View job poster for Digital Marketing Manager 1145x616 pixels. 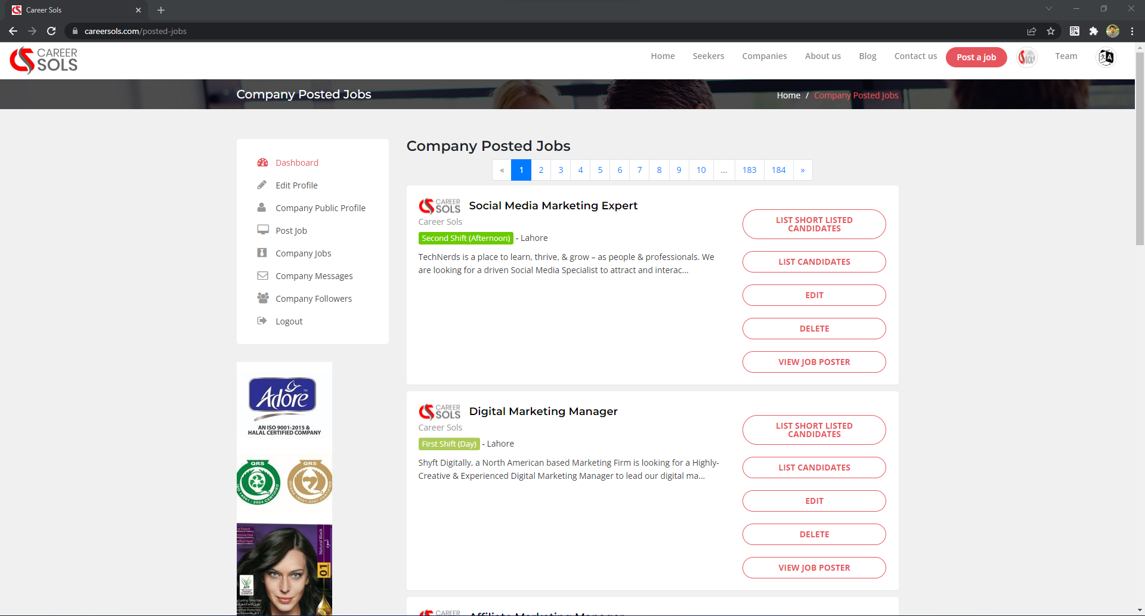(813, 568)
